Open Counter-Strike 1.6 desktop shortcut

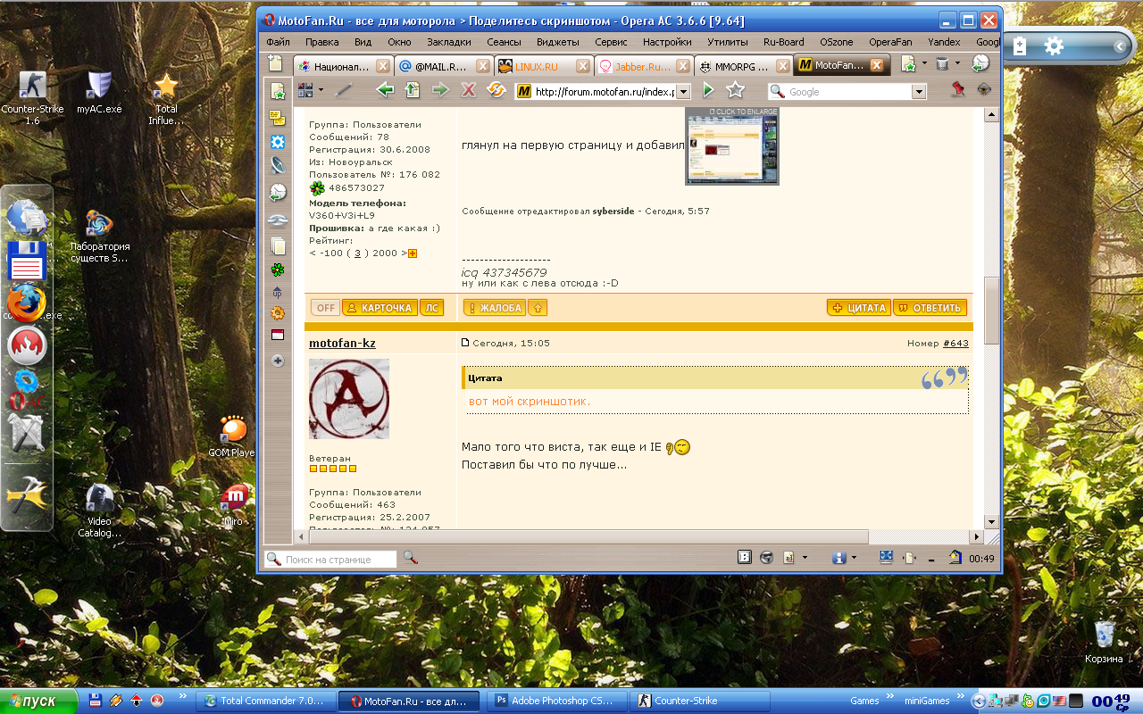point(32,98)
